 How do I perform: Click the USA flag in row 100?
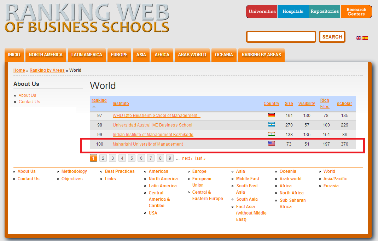(272, 143)
